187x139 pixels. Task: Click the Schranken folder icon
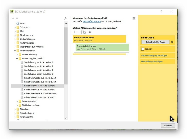click(x=18, y=27)
